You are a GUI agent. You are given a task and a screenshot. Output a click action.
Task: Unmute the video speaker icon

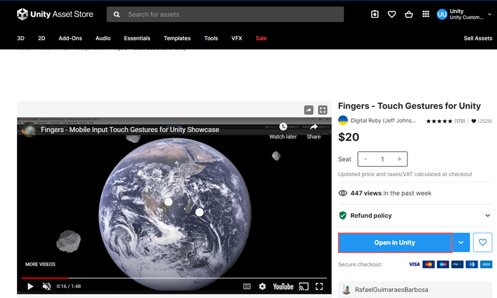[x=47, y=286]
